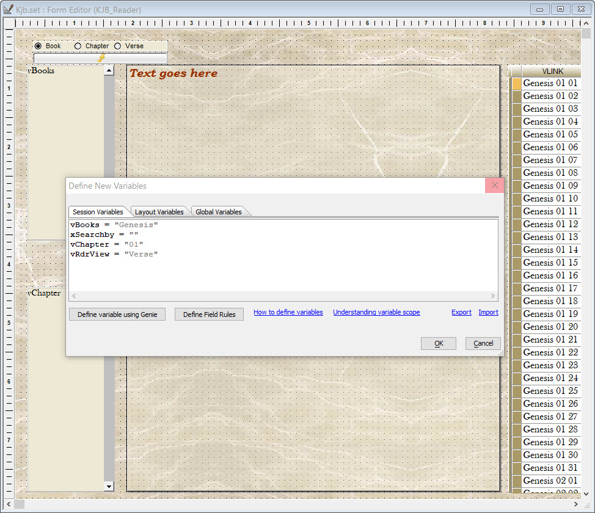Click the left arrow of the bottom scrollbar

[x=7, y=503]
